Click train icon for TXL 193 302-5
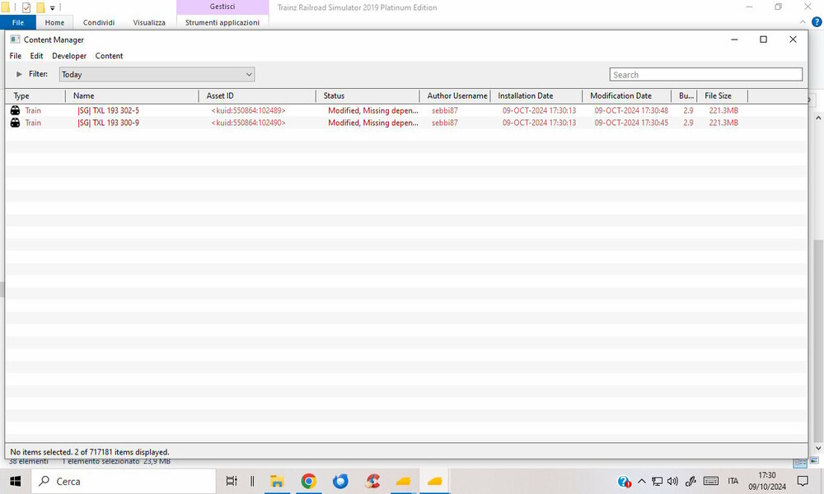The height and width of the screenshot is (494, 824). coord(15,110)
